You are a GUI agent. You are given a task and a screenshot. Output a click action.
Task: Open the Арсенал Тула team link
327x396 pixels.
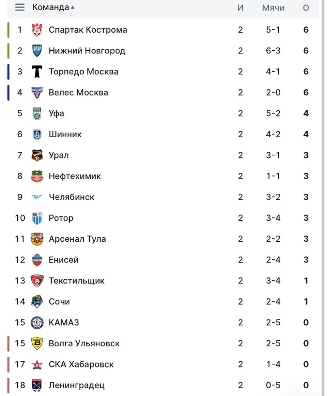click(77, 239)
